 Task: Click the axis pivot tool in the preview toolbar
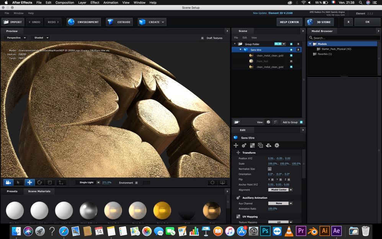[61, 182]
